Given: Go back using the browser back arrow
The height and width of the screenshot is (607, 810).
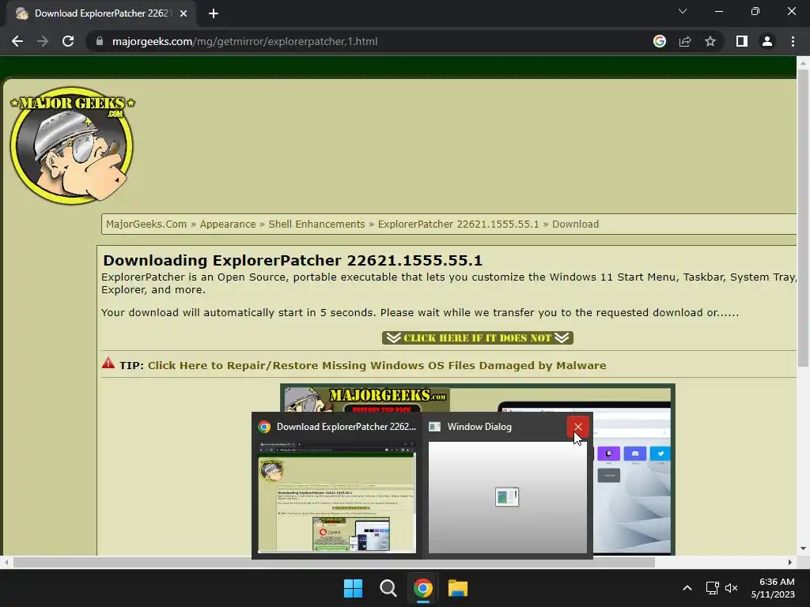Looking at the screenshot, I should [x=17, y=41].
